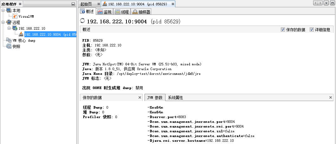Click the -Djava.rmi.server.hostname argument
This screenshot has width=336, height=144.
(x=191, y=141)
